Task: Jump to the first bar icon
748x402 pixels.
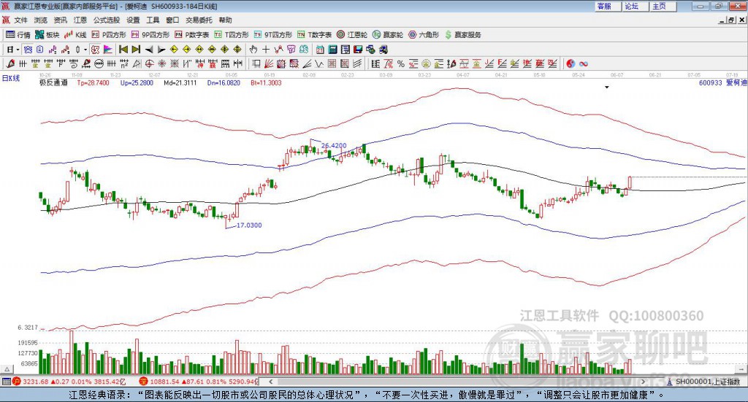Action: click(123, 50)
